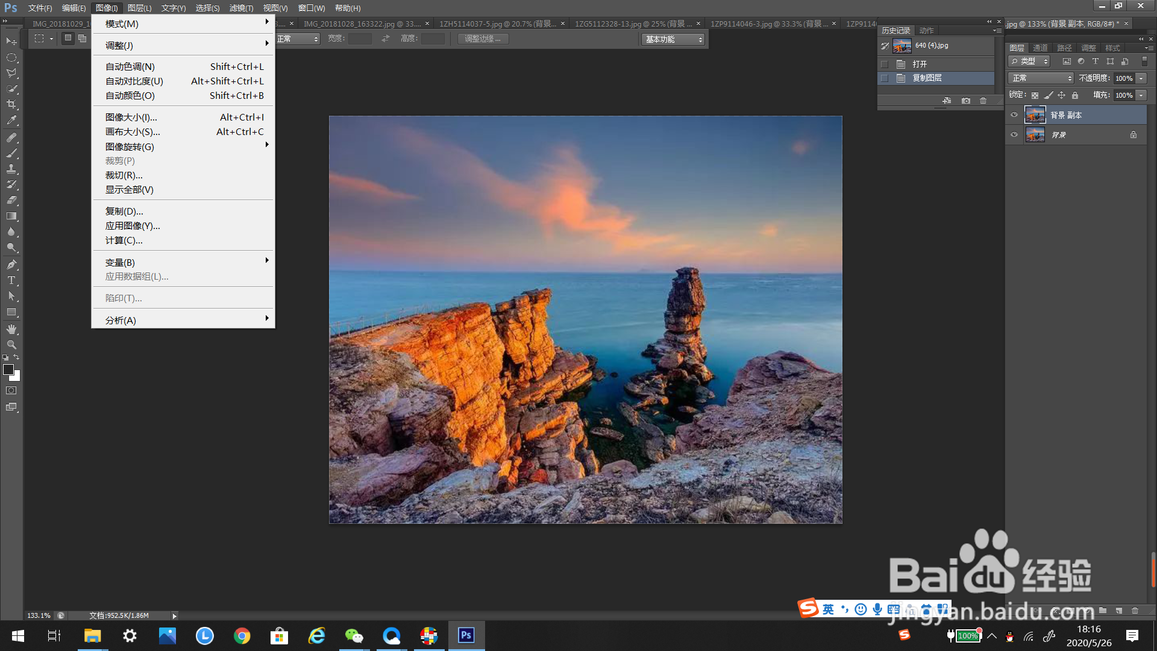Image resolution: width=1157 pixels, height=651 pixels.
Task: Hide the 背景 副本 layer
Action: 1014,115
